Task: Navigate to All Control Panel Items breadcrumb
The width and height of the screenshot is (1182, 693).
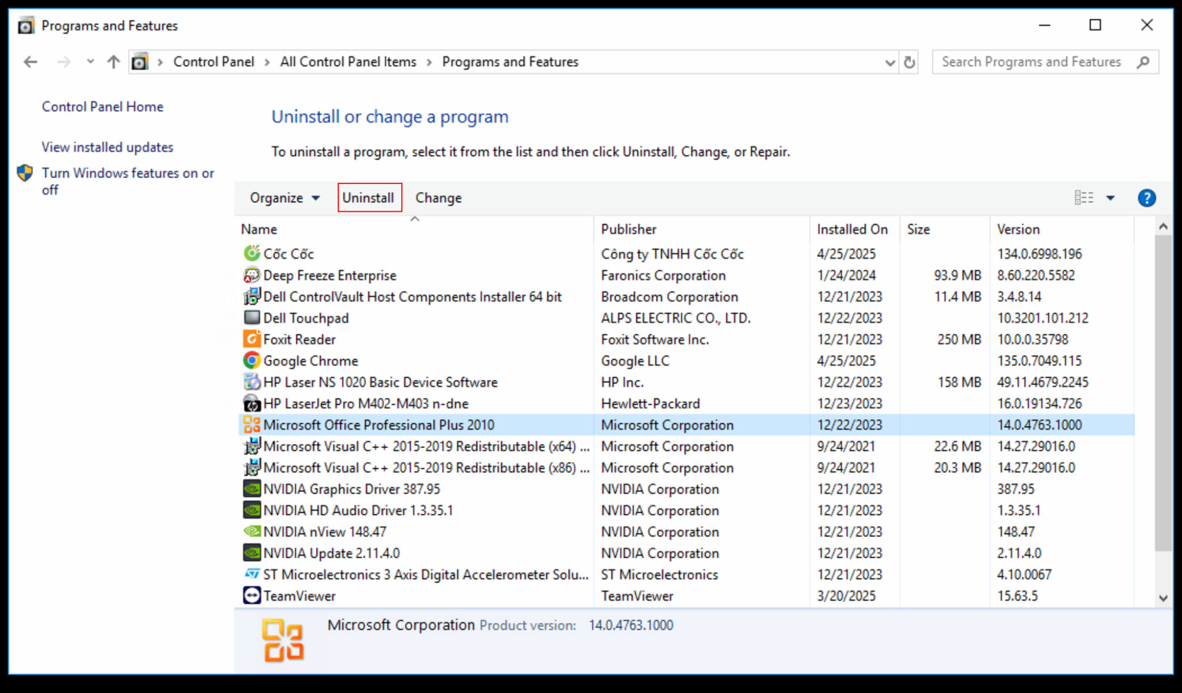Action: pyautogui.click(x=347, y=62)
